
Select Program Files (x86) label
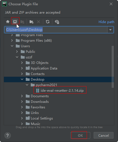pyautogui.click(x=36, y=41)
